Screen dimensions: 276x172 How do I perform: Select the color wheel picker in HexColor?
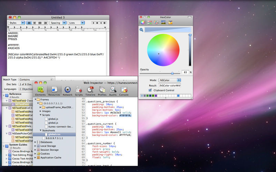(142, 22)
